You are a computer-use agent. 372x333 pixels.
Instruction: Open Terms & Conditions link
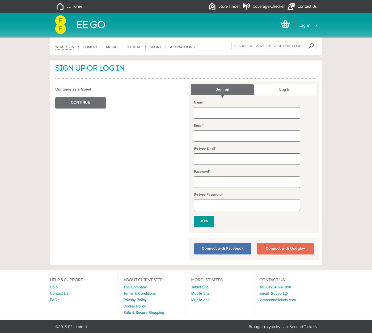pyautogui.click(x=139, y=293)
